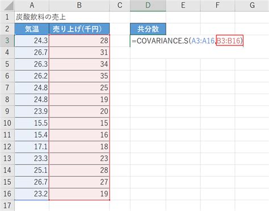Click sales cell with value 25

click(x=79, y=88)
